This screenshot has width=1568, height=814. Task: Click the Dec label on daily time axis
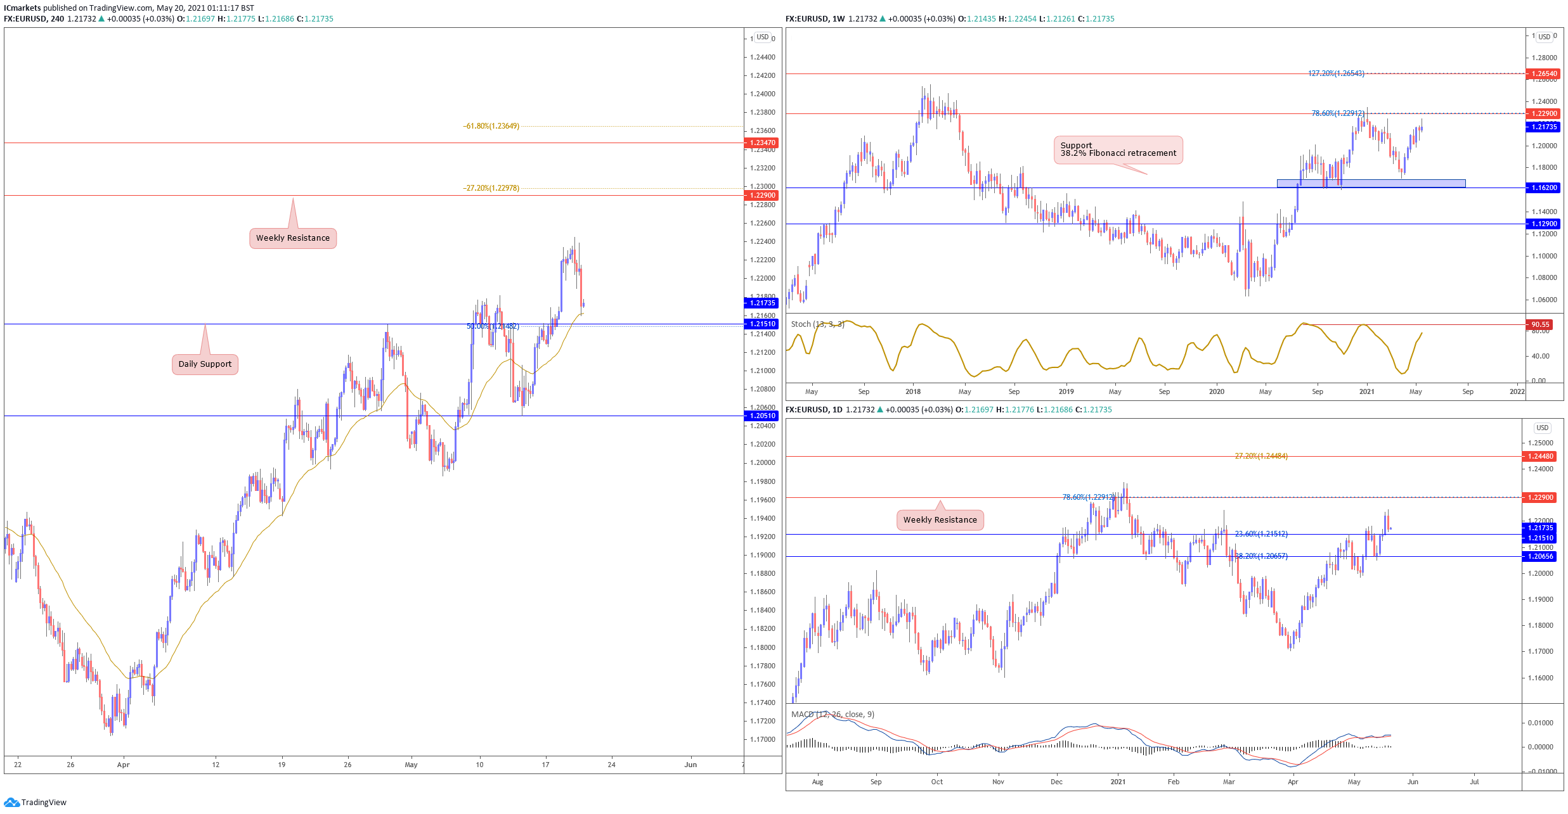tap(1056, 782)
